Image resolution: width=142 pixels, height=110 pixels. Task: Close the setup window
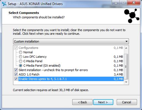point(134,3)
